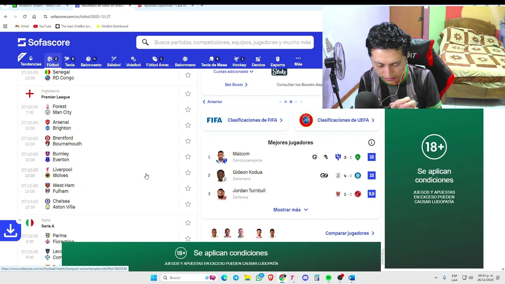Screen dimensions: 505x284
Task: Favorite the Forest vs Man City match
Action: click(188, 109)
